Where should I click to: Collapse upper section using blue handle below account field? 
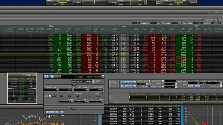(x=74, y=85)
